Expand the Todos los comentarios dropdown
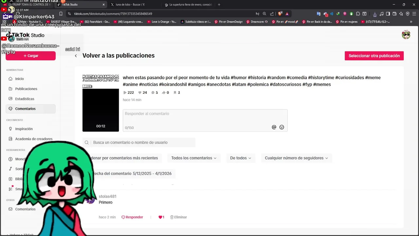Screen dimensions: 419x236 coord(194,158)
